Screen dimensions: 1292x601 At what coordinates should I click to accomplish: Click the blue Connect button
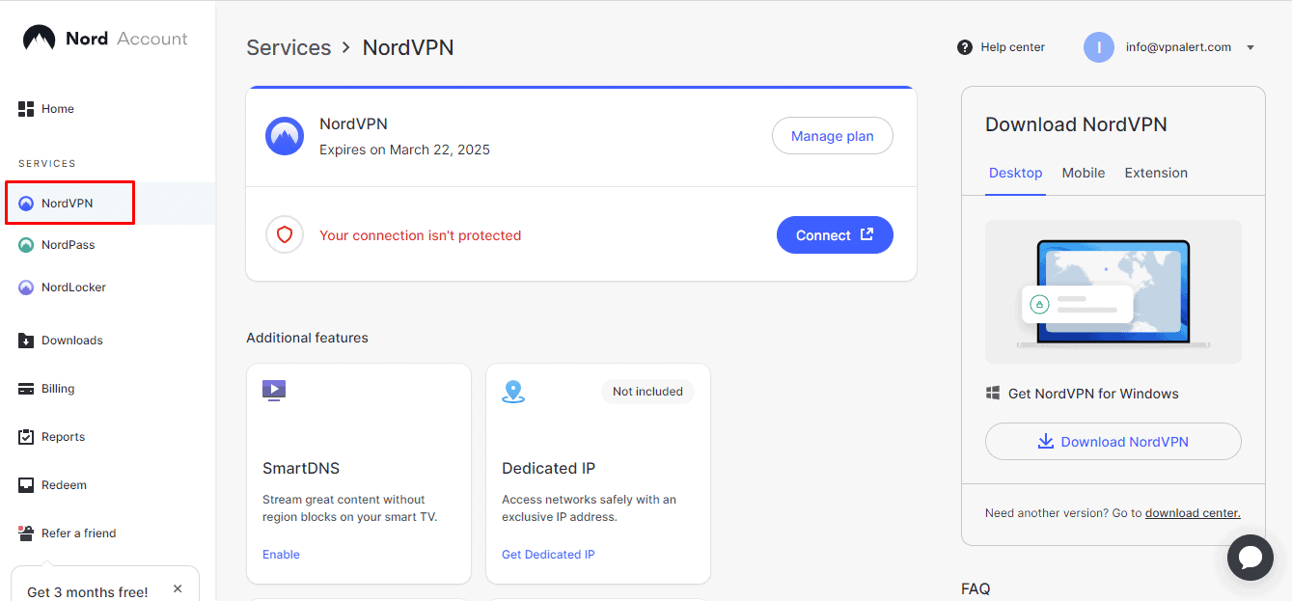coord(835,234)
